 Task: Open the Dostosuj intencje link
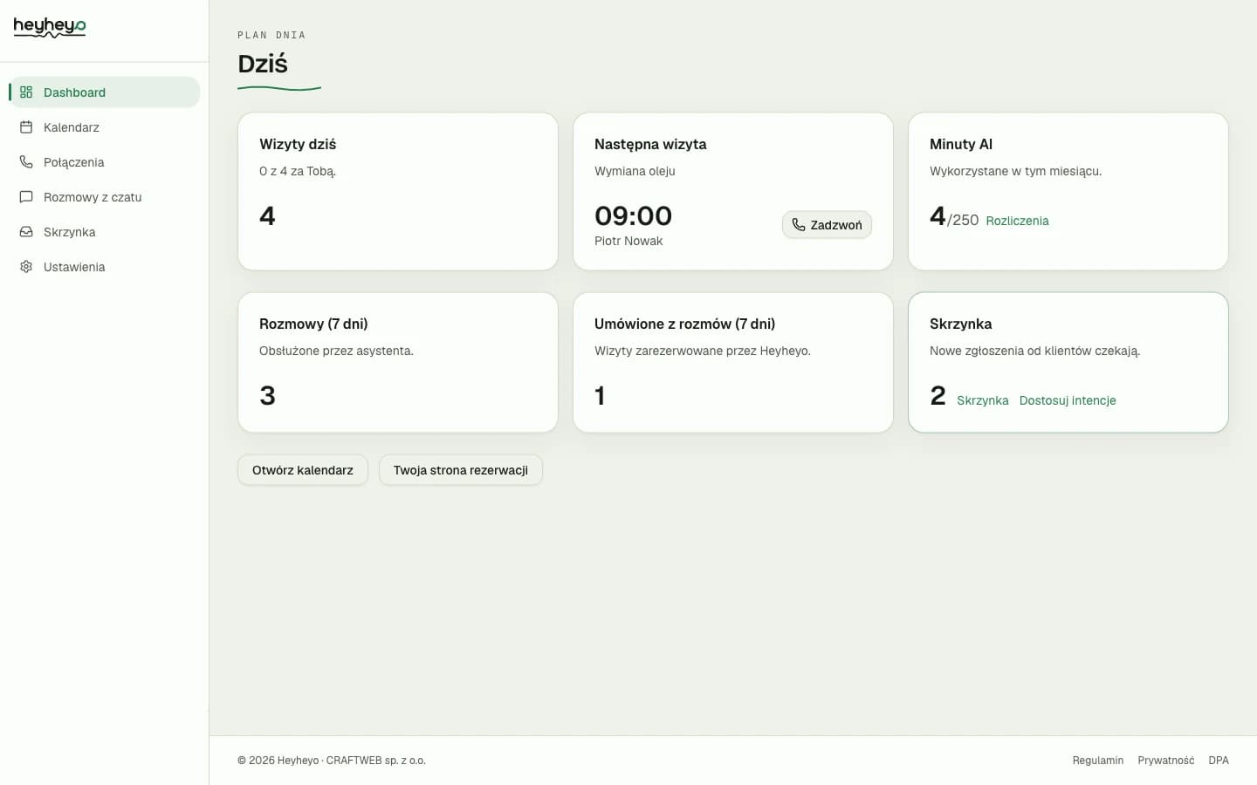1068,400
